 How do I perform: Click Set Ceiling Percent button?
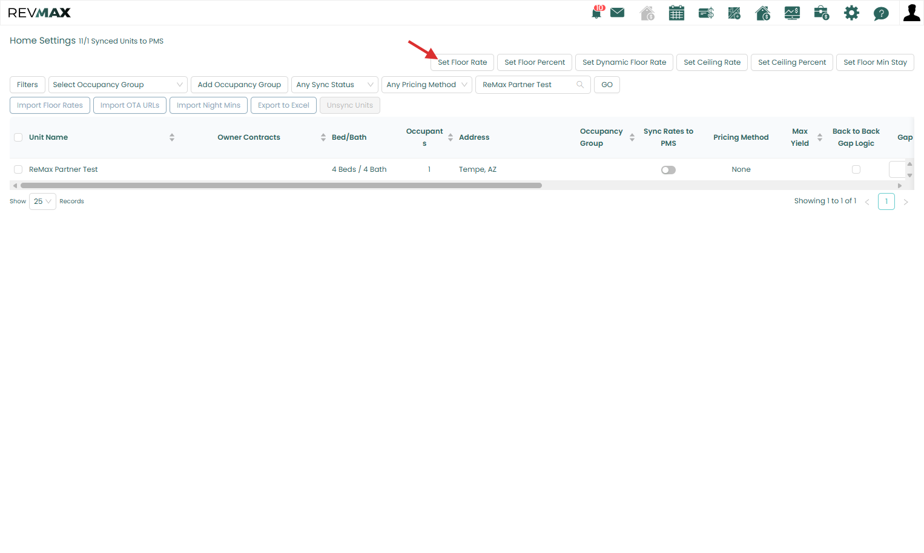click(792, 62)
